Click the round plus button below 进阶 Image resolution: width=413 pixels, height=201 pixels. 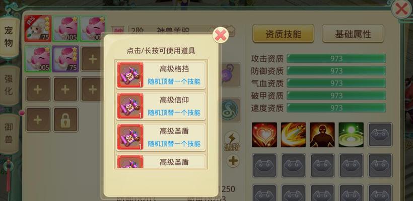coord(233,160)
